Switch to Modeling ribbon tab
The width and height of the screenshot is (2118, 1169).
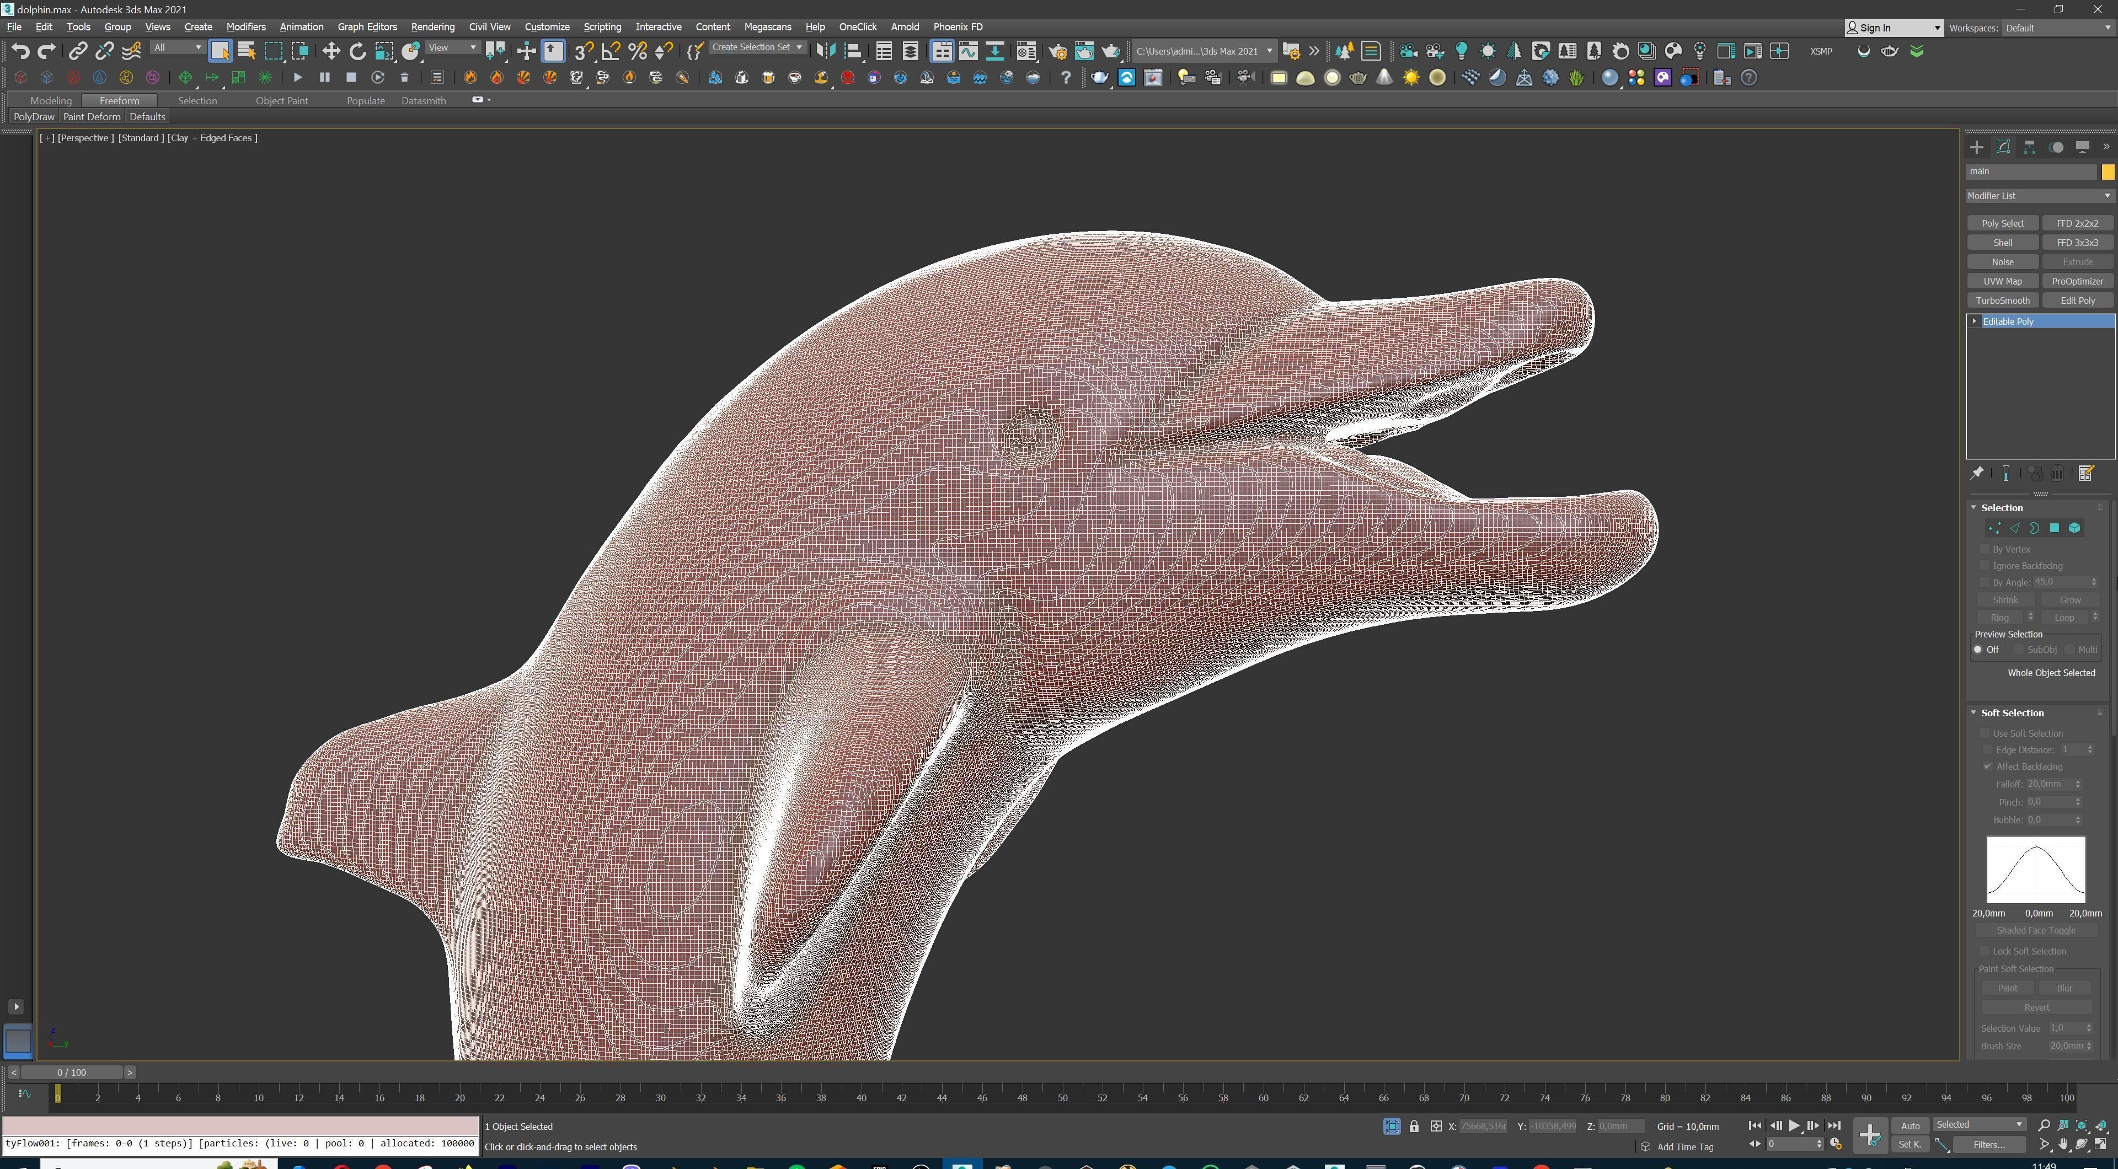tap(51, 100)
